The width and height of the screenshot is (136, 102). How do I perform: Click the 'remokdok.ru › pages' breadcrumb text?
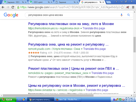(x=40, y=73)
